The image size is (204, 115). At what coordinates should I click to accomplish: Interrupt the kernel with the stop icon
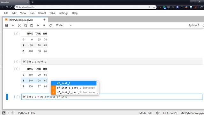(x=44, y=26)
